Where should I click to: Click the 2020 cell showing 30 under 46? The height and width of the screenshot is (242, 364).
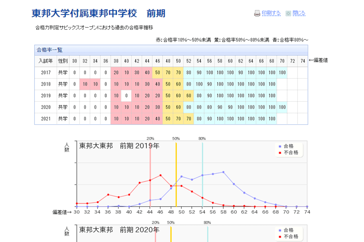point(157,107)
